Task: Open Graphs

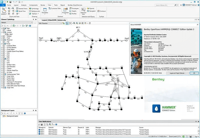Action: pos(73,11)
